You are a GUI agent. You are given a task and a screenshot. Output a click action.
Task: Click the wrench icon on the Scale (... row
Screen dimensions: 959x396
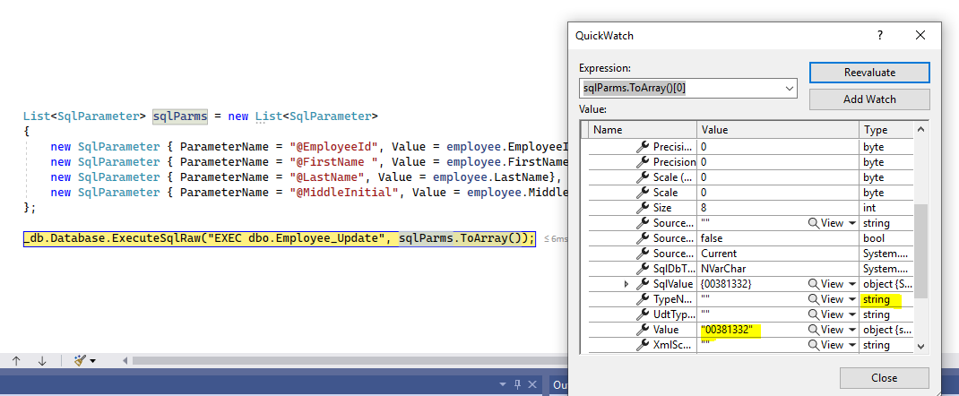[643, 177]
